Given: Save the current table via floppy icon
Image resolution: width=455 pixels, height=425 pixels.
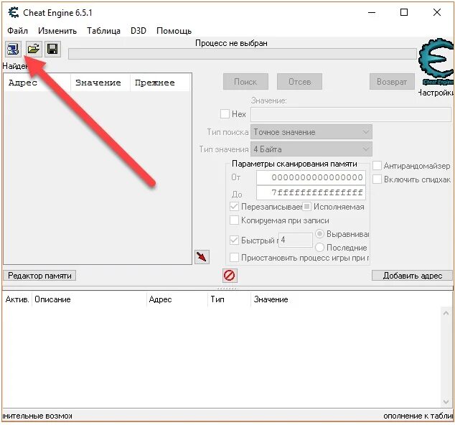Looking at the screenshot, I should click(52, 49).
